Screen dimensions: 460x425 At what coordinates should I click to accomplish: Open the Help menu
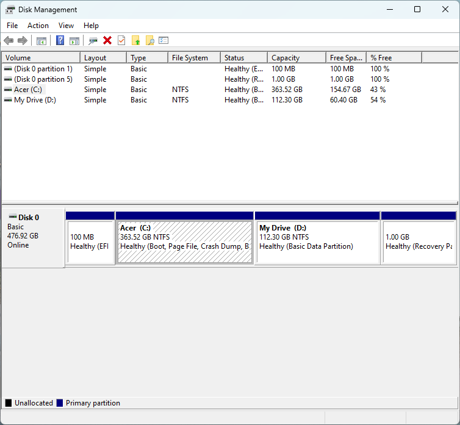[x=91, y=26]
